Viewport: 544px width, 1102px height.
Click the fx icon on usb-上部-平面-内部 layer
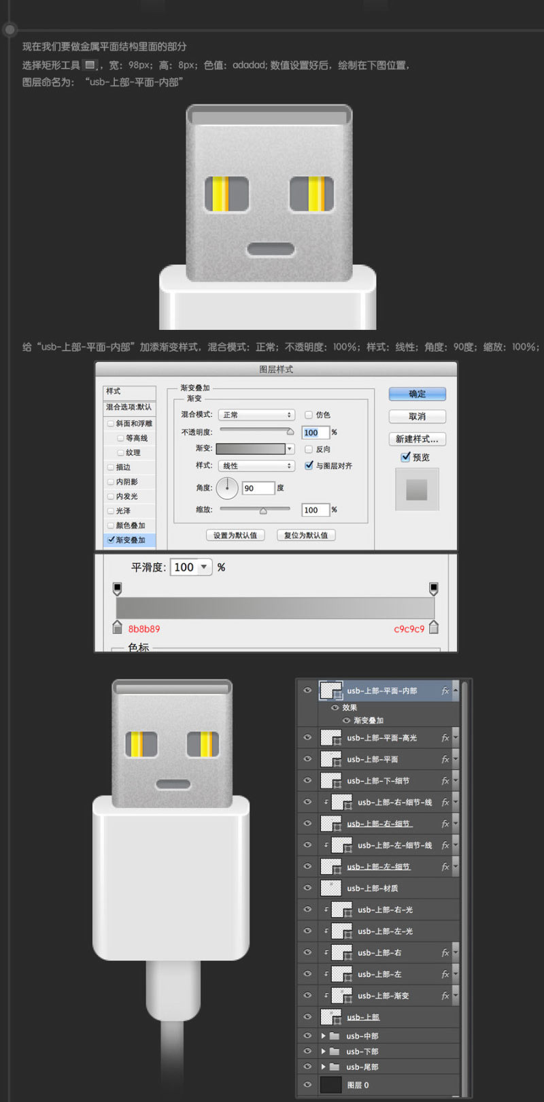coord(445,691)
